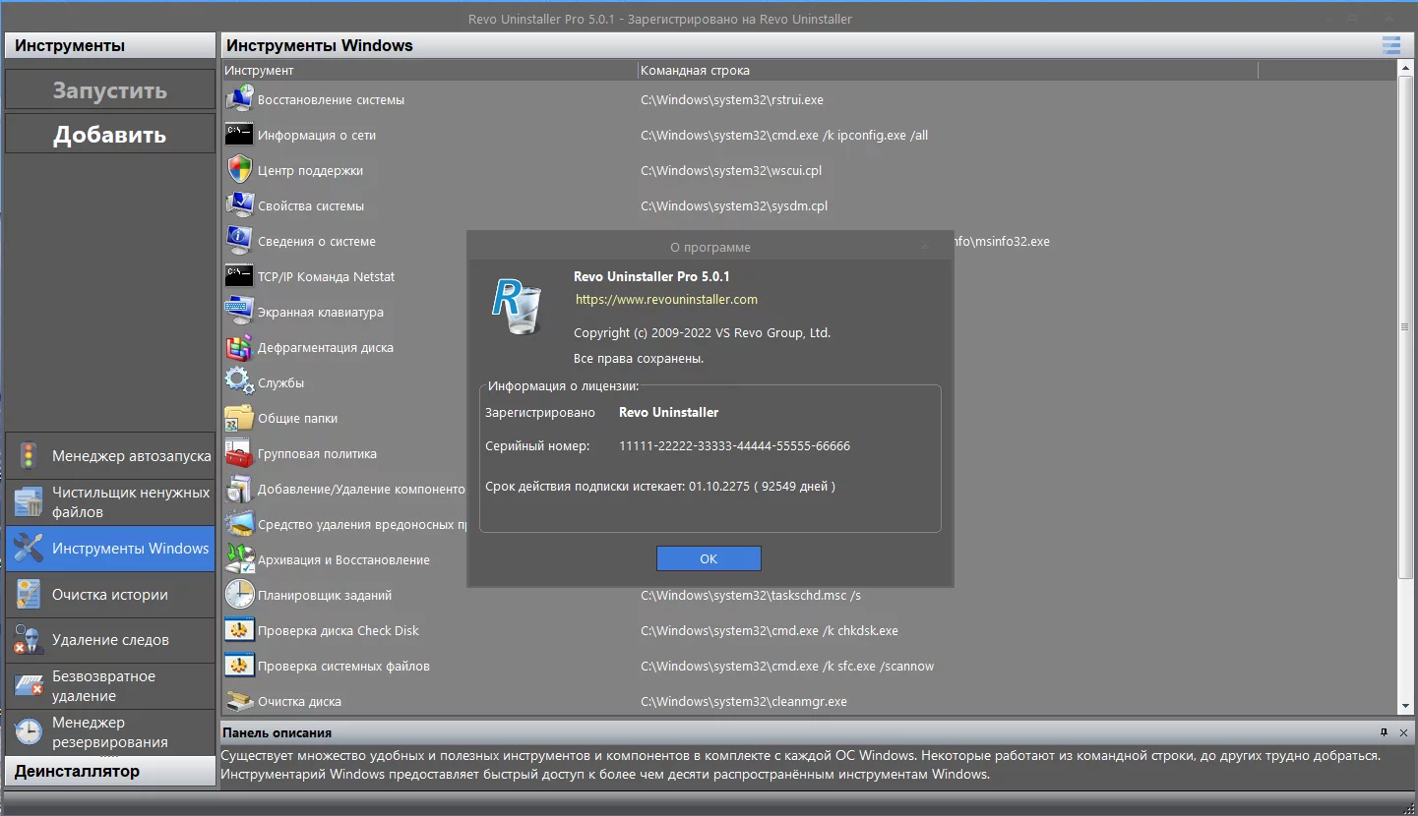1418x816 pixels.
Task: Click the Disk Defragmenter icon
Action: pos(239,347)
